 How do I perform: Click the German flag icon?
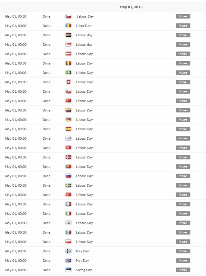coord(68,120)
